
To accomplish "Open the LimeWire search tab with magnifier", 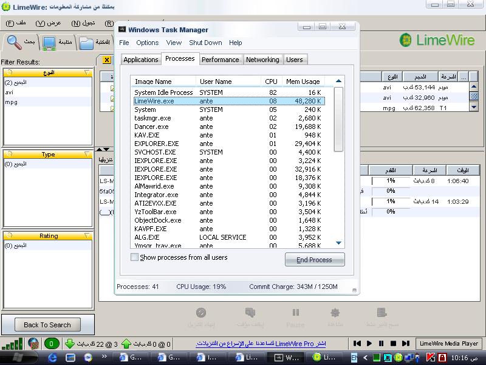I will click(x=21, y=42).
